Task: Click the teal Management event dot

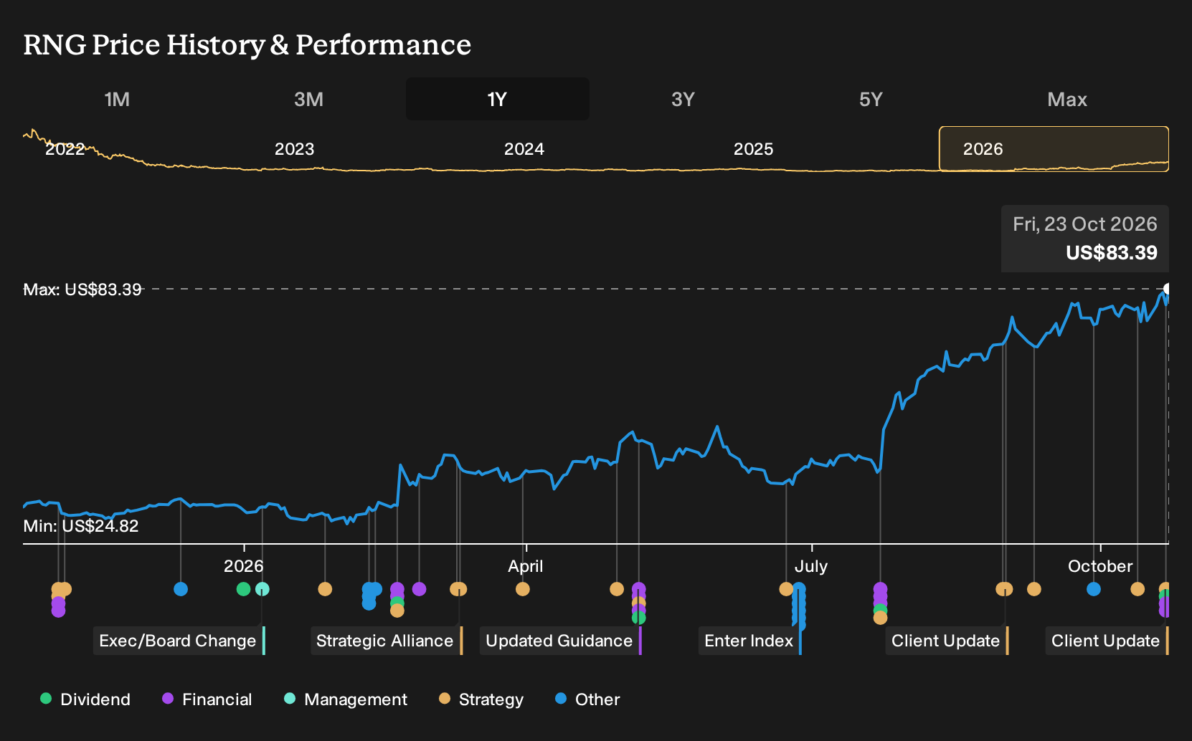Action: [x=262, y=589]
